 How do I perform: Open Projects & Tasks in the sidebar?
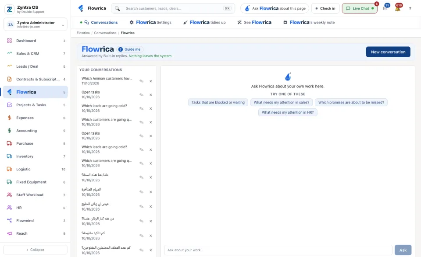coord(36,105)
